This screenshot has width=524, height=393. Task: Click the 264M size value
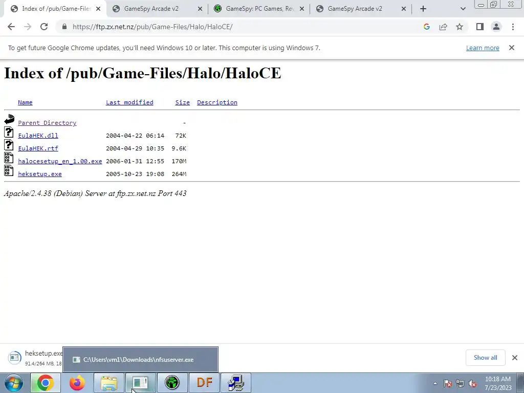pos(179,174)
